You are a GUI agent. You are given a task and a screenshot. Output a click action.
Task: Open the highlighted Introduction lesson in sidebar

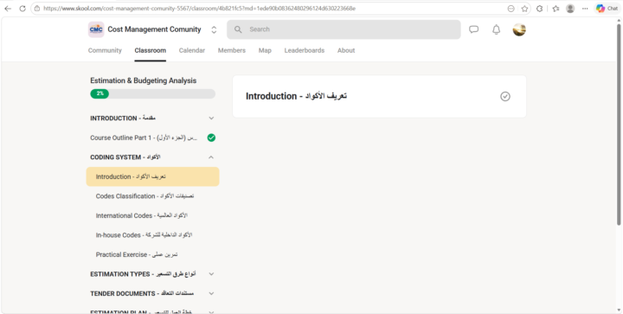tap(152, 176)
